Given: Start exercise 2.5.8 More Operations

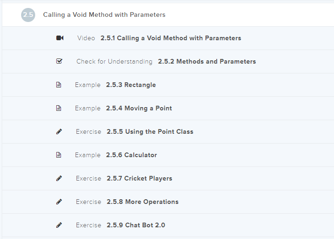Looking at the screenshot, I should 142,202.
